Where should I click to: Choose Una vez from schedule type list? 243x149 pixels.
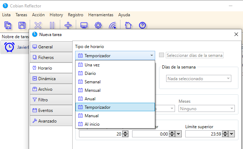click(115, 65)
